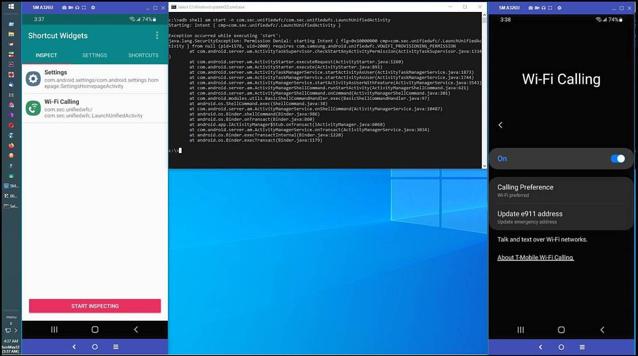Open Wi-Fi Calling activity entry title
The width and height of the screenshot is (638, 356).
62,102
